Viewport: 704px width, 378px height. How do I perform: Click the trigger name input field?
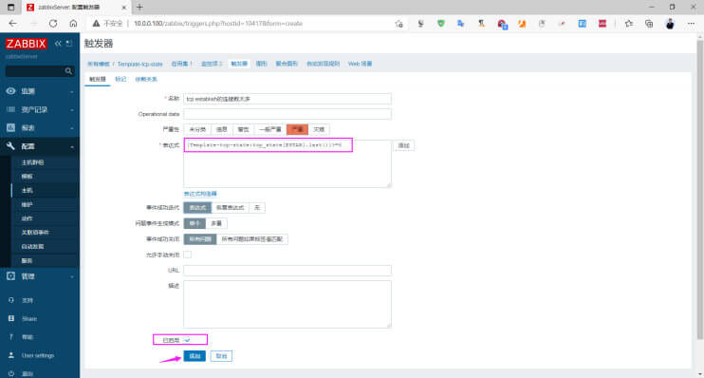287,99
